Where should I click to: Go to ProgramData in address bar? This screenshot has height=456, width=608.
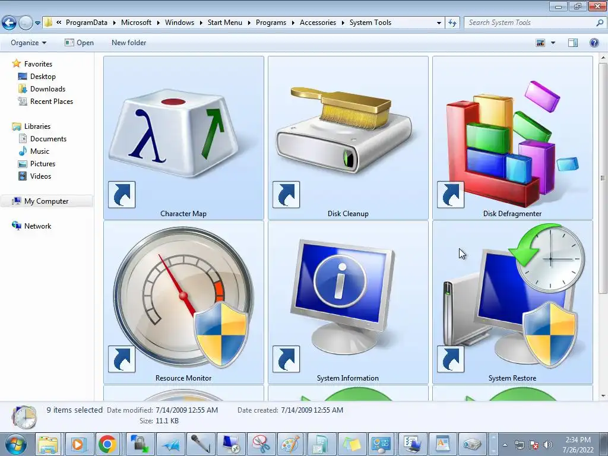(x=87, y=23)
